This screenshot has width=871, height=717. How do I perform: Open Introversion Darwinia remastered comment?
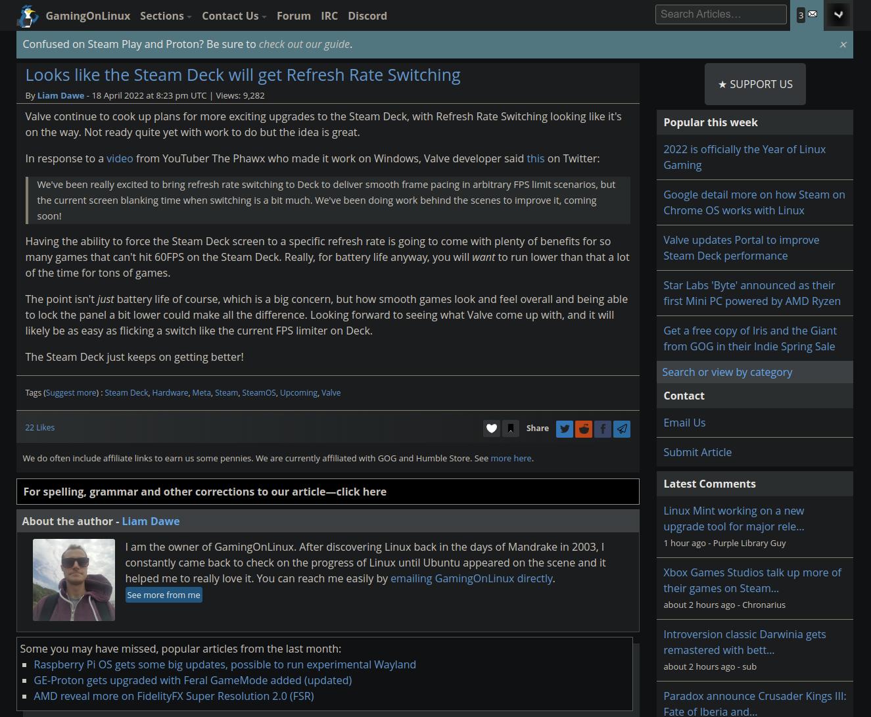point(745,642)
